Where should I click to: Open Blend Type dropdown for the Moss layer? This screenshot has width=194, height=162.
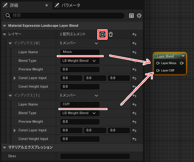[x=79, y=61]
